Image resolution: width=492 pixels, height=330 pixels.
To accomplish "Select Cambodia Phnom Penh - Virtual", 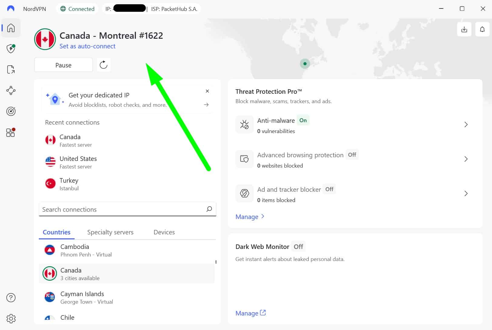I will tap(127, 250).
